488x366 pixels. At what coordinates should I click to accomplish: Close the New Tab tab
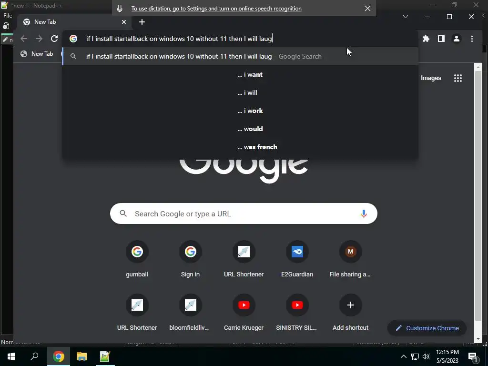[x=124, y=22]
